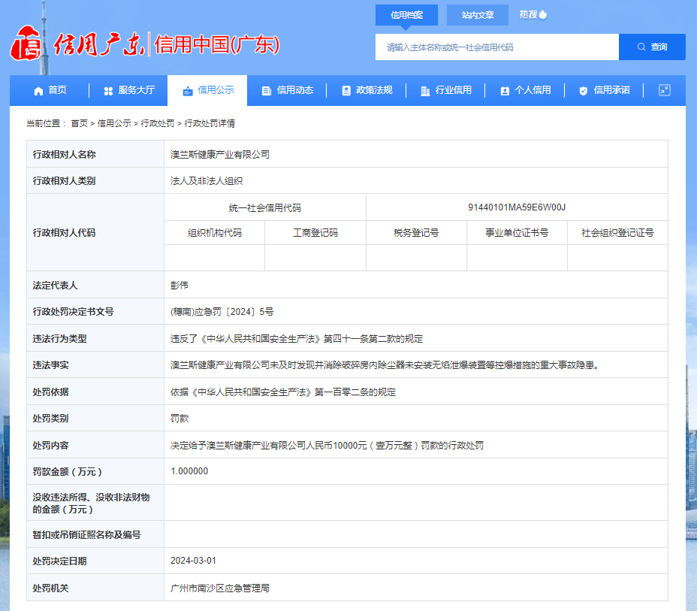Click the grid icon beside 服务大厅
The width and height of the screenshot is (697, 611).
click(x=108, y=91)
